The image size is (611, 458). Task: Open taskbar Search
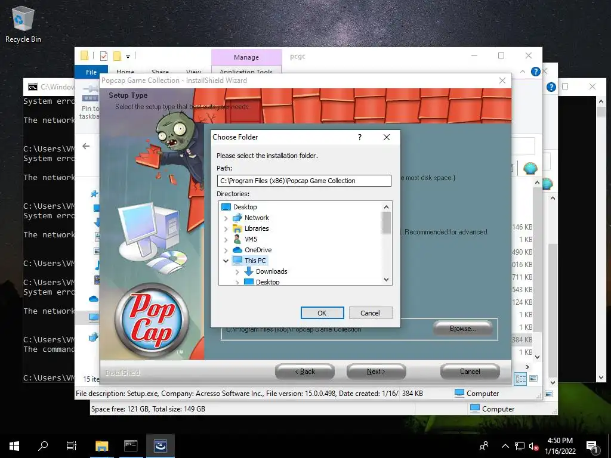(43, 445)
